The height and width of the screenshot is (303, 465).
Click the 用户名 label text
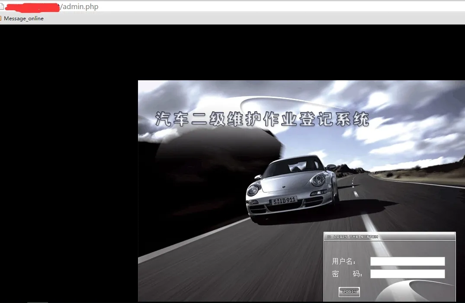pos(344,261)
